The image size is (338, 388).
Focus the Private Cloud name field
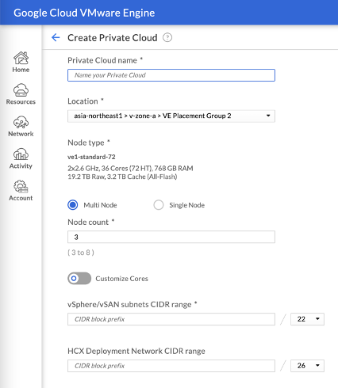171,75
